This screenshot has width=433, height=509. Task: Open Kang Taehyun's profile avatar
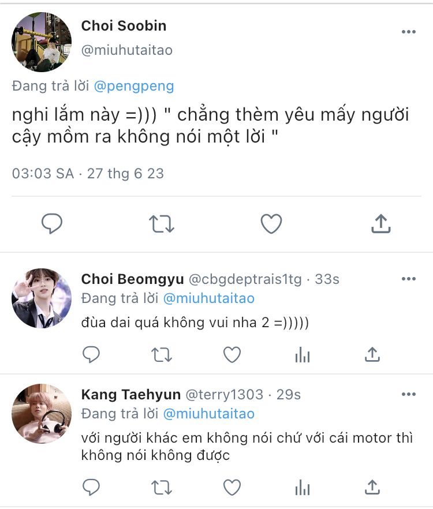[x=42, y=413]
